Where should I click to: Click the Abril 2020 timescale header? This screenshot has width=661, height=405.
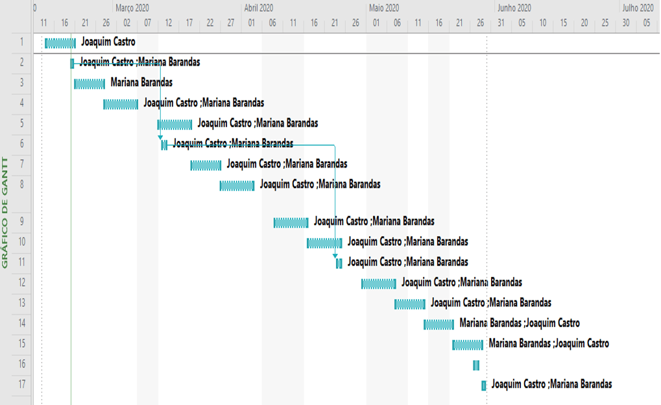258,8
